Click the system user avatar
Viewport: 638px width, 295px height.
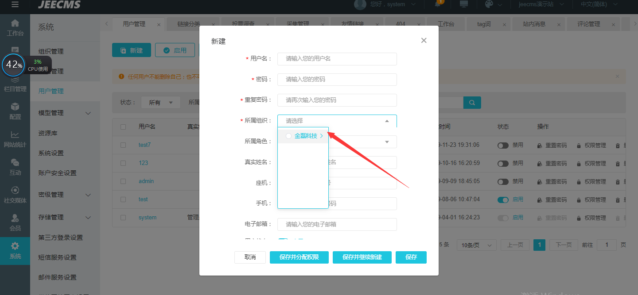(x=360, y=4)
